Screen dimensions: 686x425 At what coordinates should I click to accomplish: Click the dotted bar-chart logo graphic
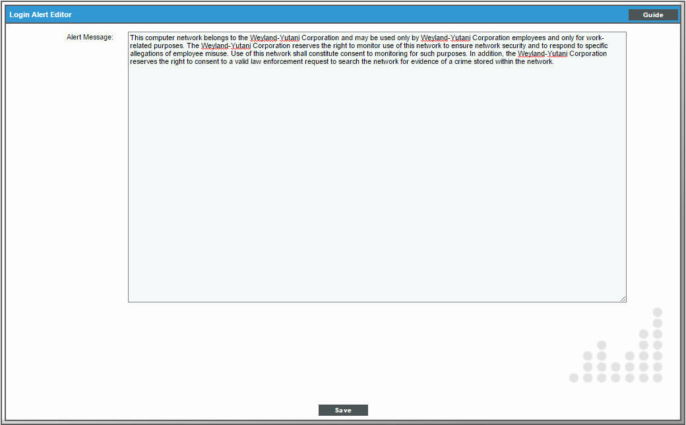pyautogui.click(x=617, y=349)
